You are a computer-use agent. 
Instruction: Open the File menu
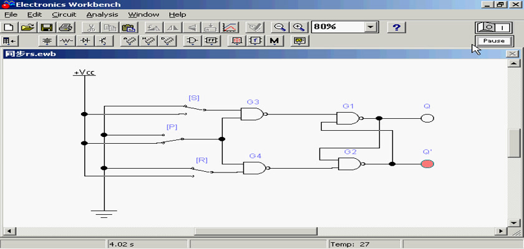pos(11,15)
